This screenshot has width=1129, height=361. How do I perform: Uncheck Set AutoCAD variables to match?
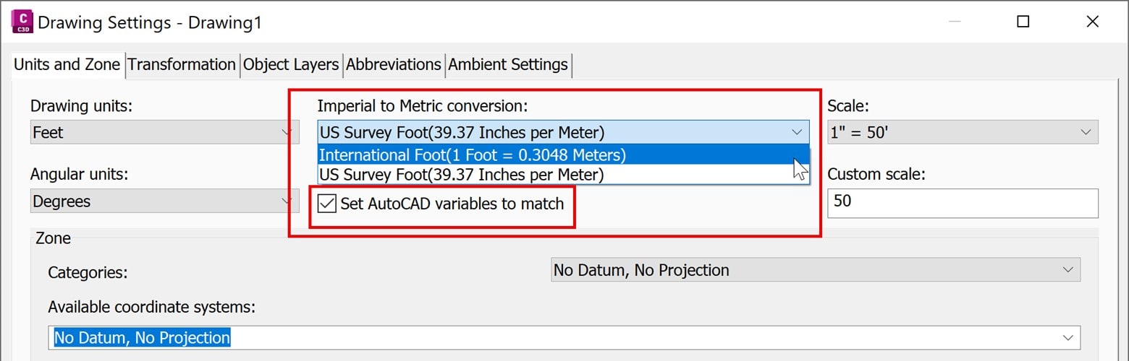pyautogui.click(x=328, y=204)
